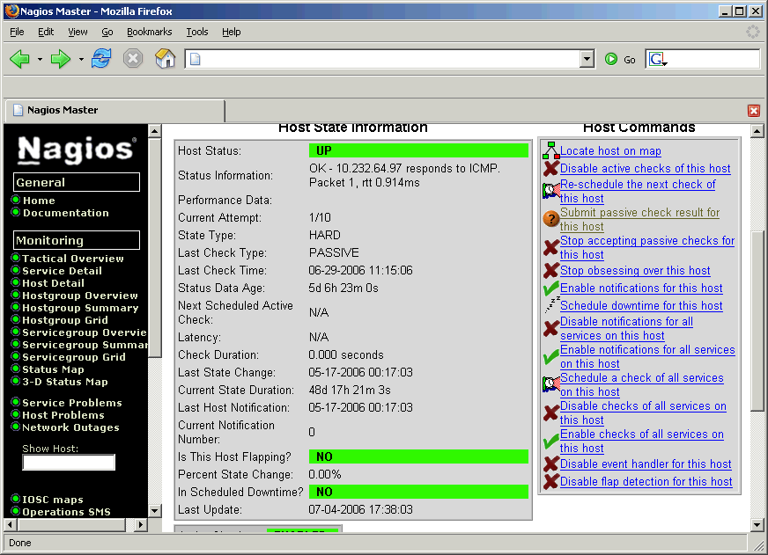Image resolution: width=768 pixels, height=555 pixels.
Task: Click the sidebar vertical scrollbar up arrow
Action: point(154,131)
